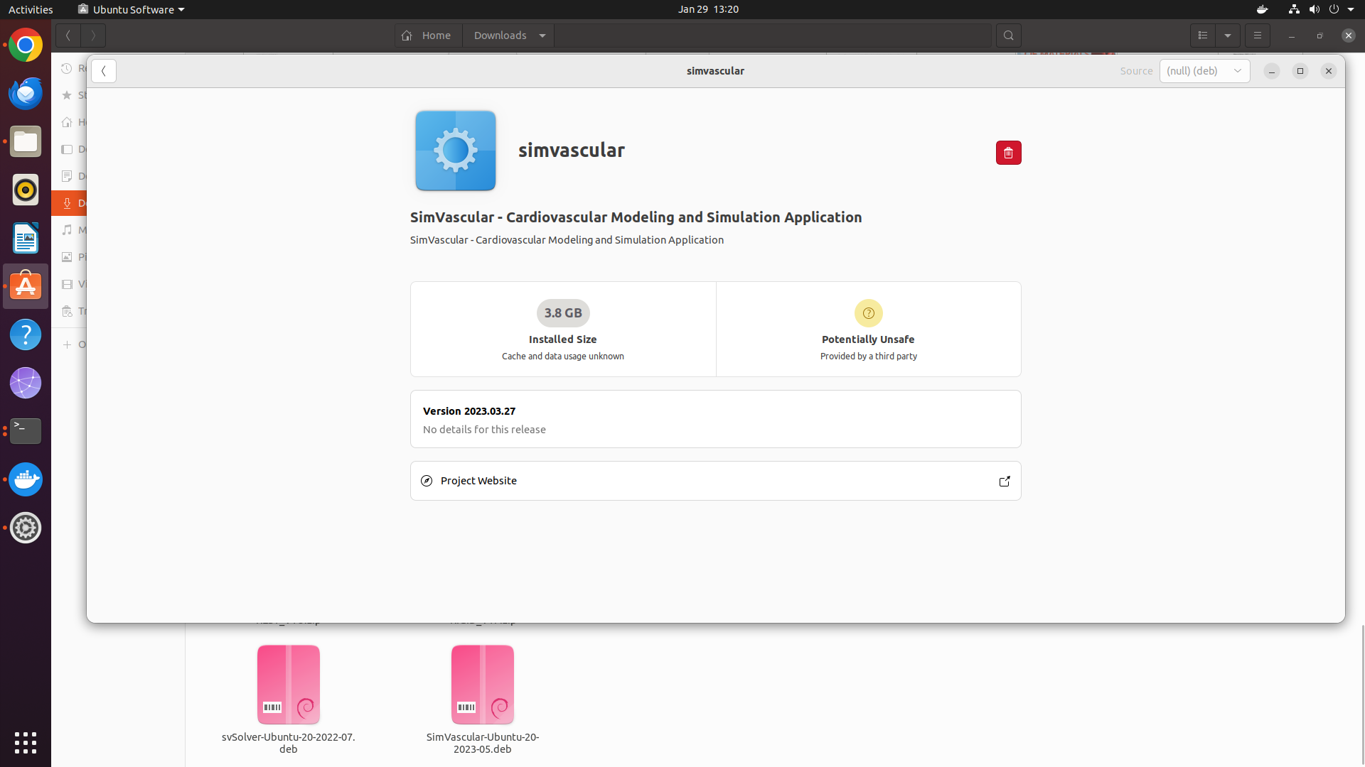Click the Ubuntu Software Center icon in dock
The height and width of the screenshot is (767, 1365).
coord(26,285)
